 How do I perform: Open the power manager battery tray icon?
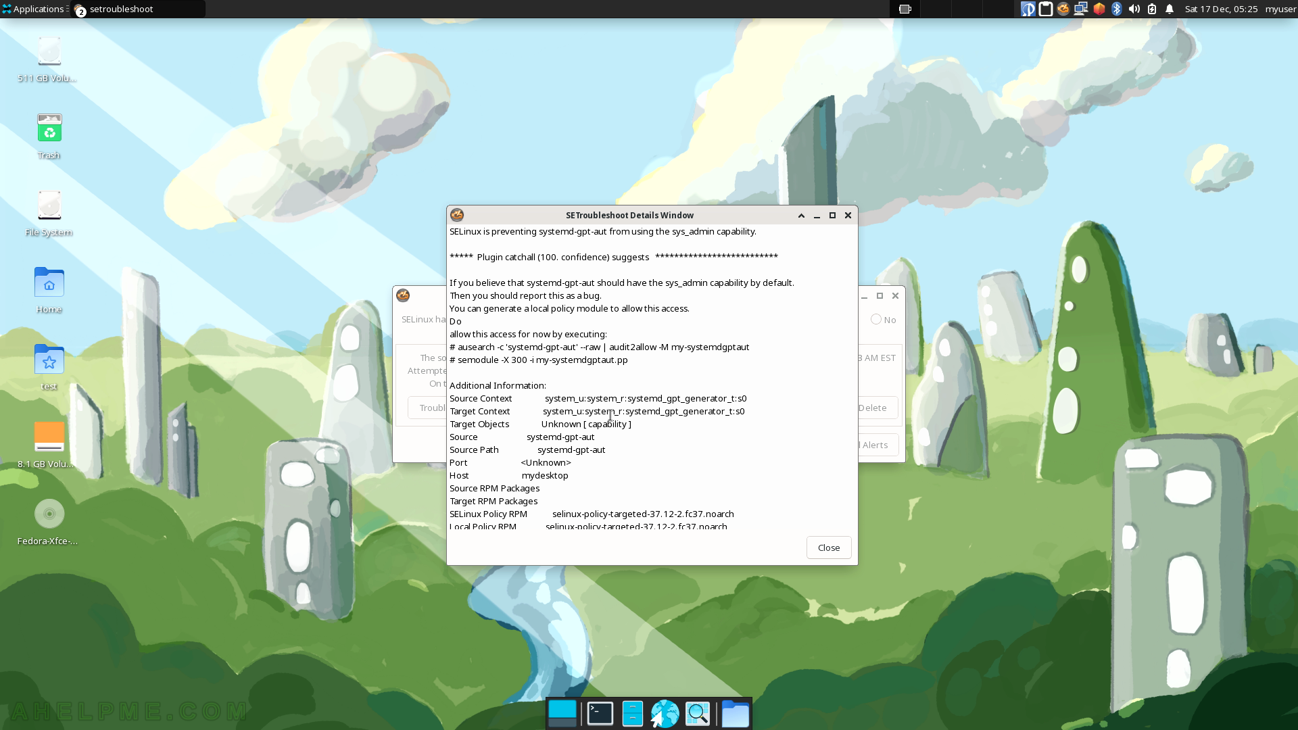pyautogui.click(x=1152, y=9)
